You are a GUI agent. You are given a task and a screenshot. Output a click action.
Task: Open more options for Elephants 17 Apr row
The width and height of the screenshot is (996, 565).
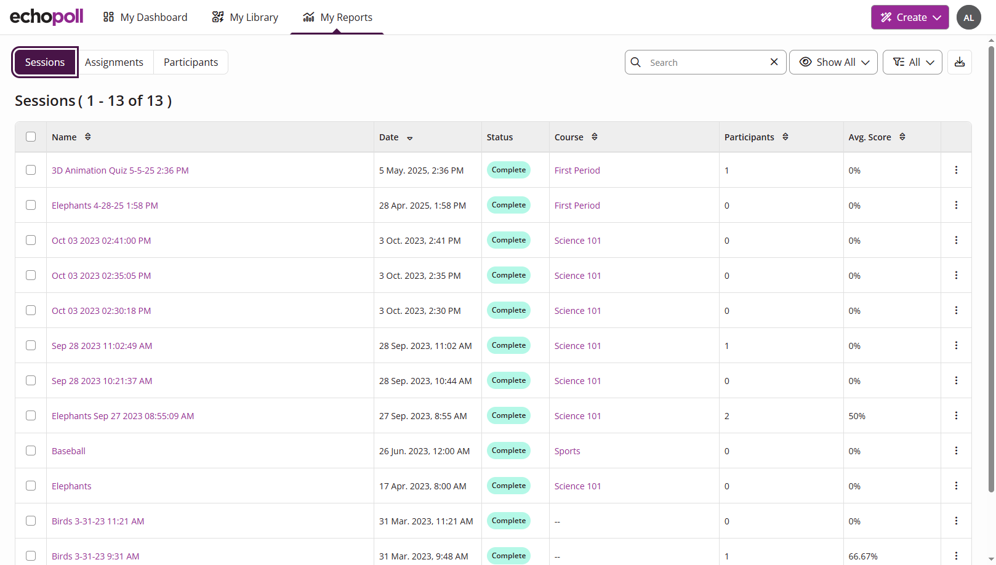click(956, 486)
